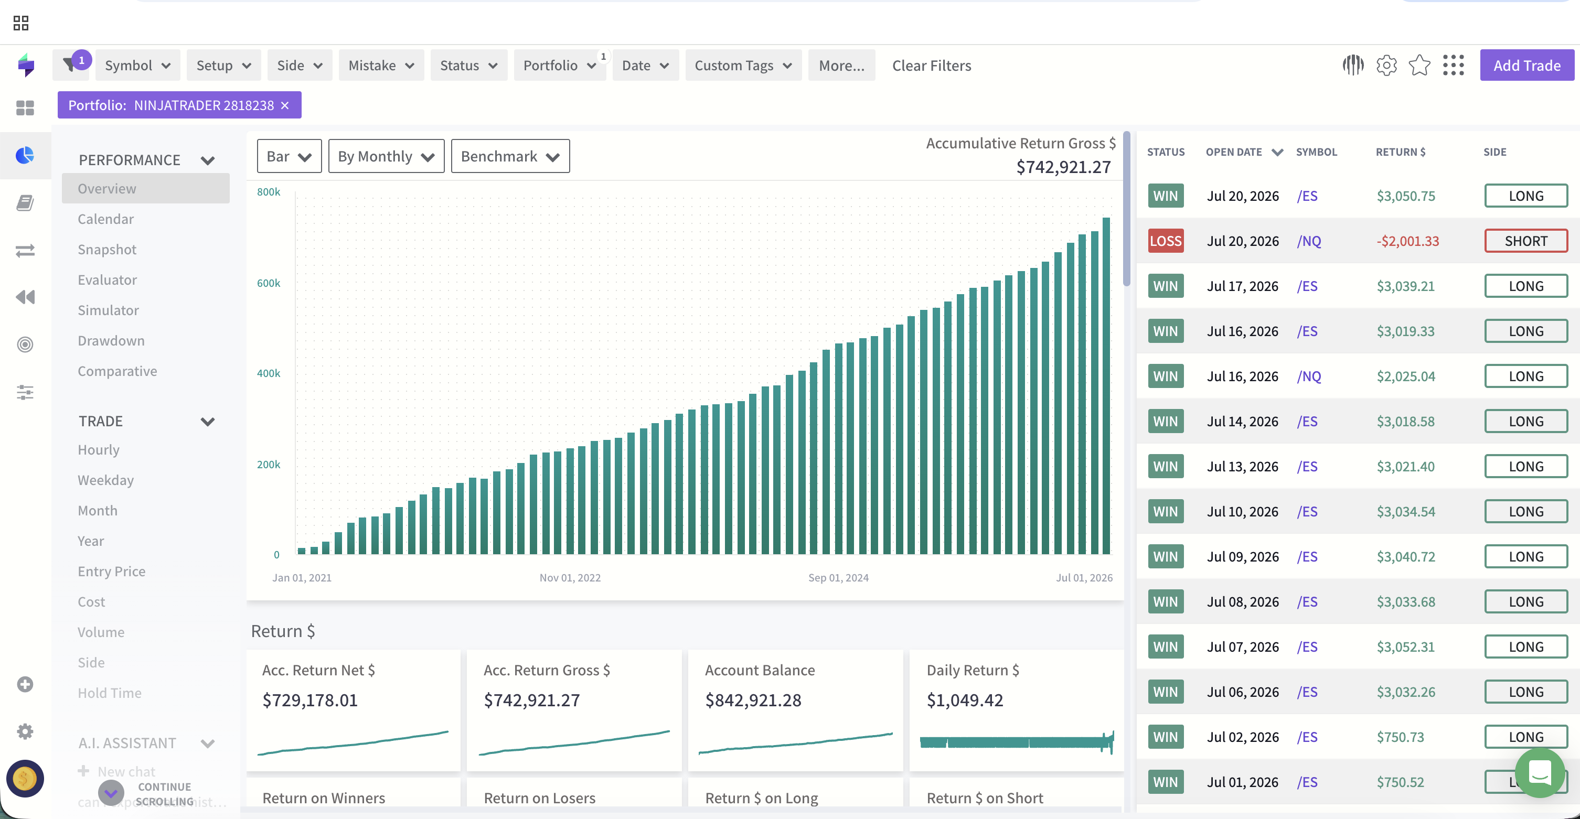The image size is (1580, 819).
Task: Open the trading journal book icon
Action: click(x=25, y=203)
